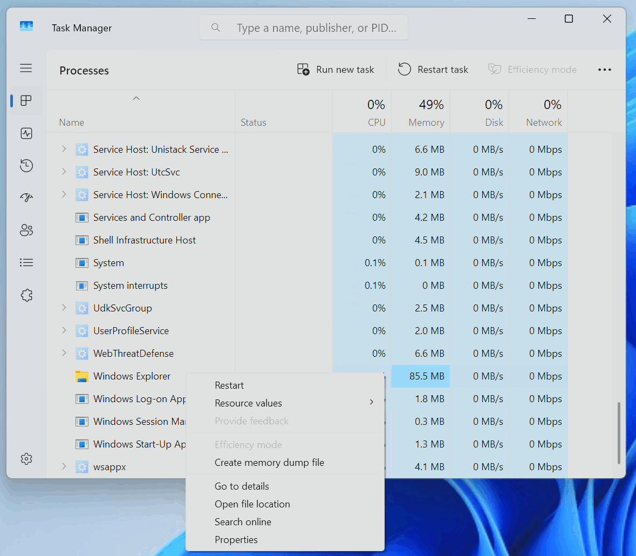Expand the UdkSvcGroup process
636x556 pixels.
click(64, 308)
